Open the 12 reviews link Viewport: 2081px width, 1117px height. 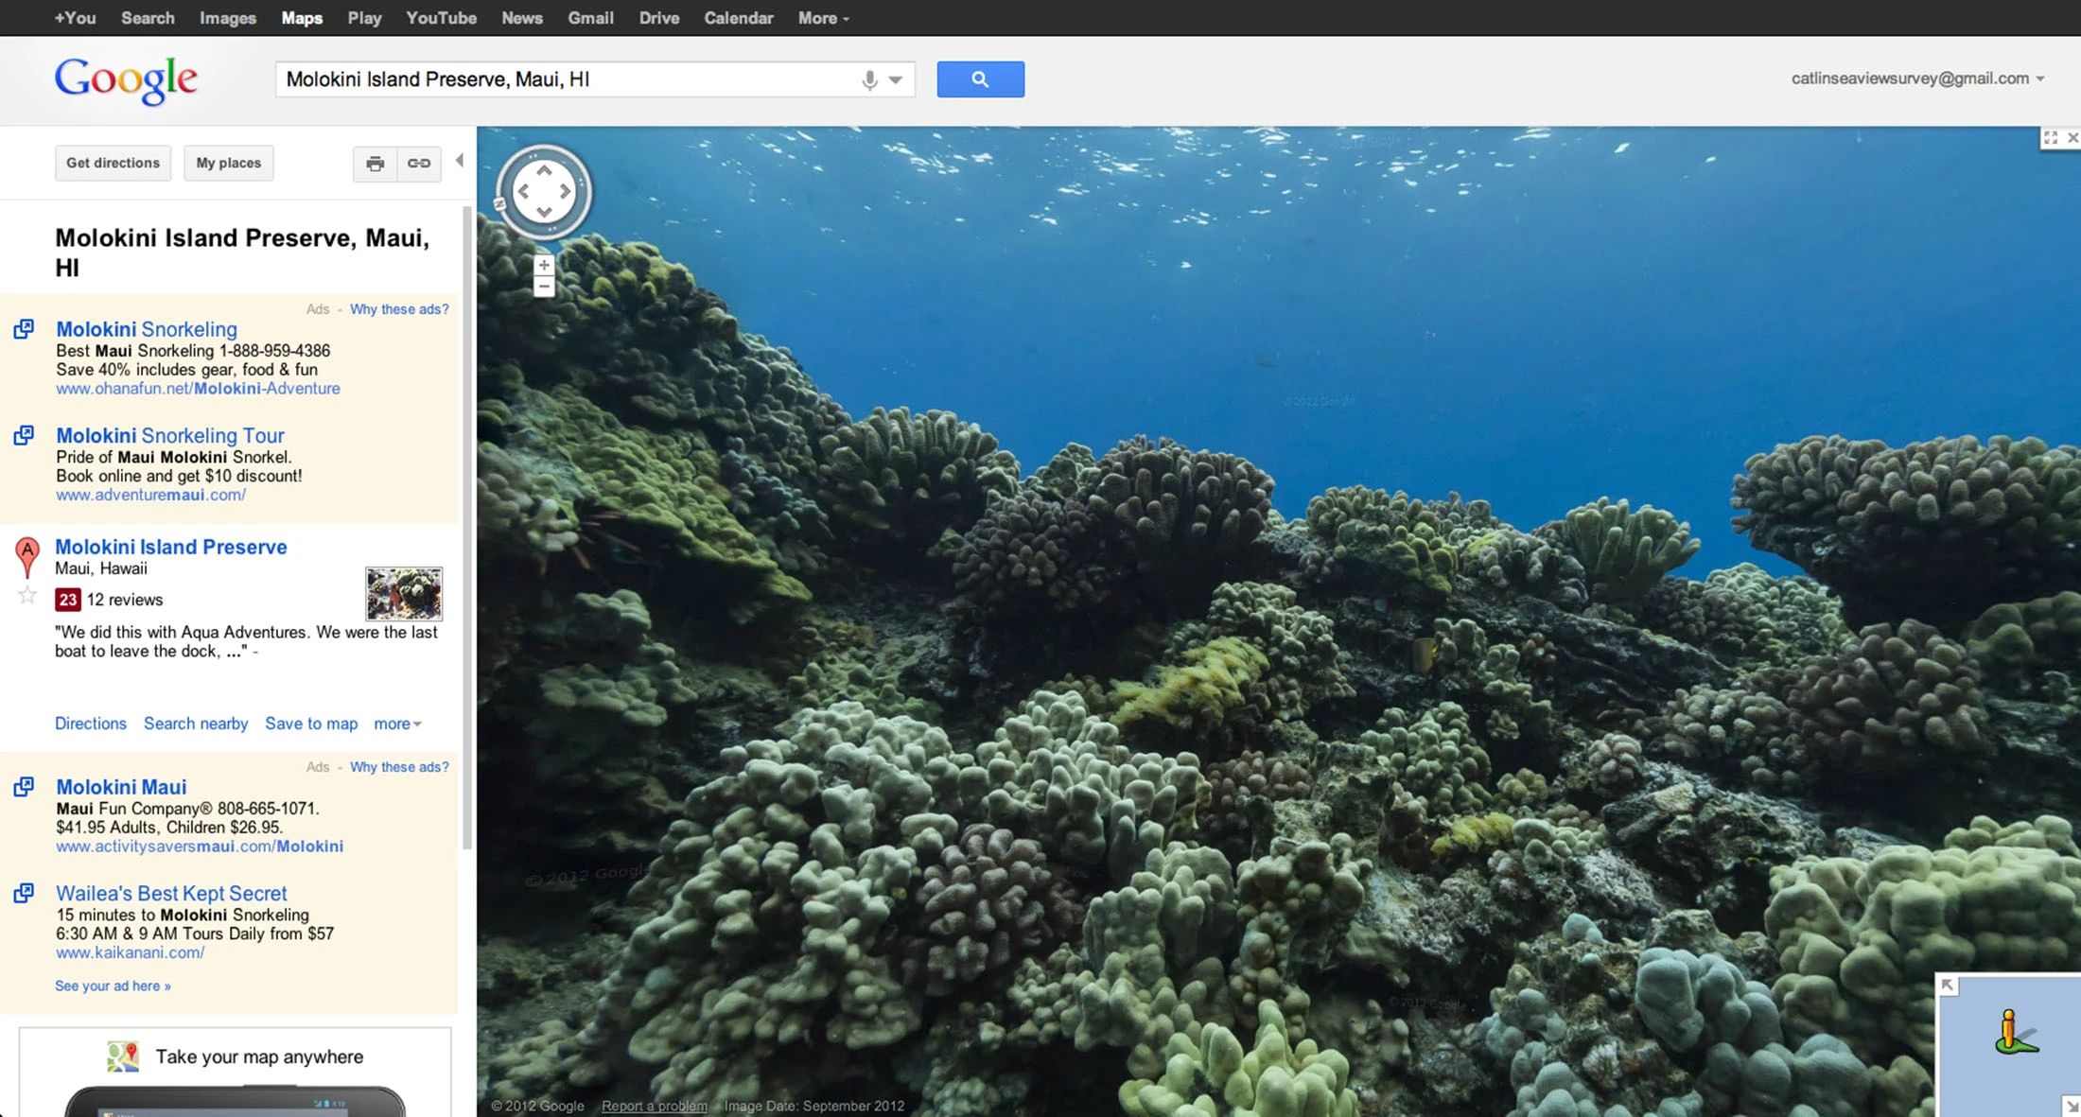tap(125, 600)
